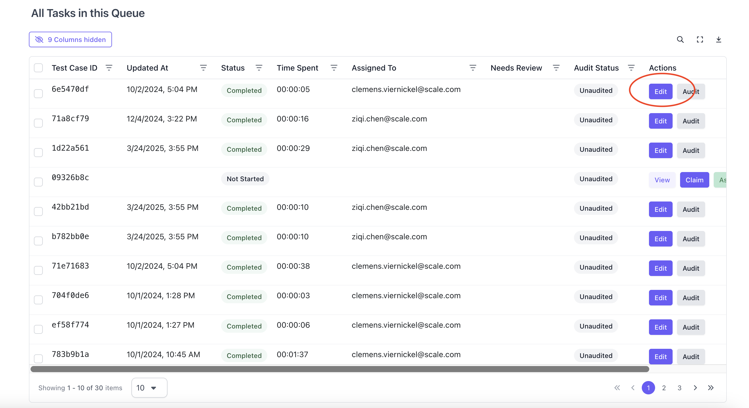Click the download table icon
Viewport: 749px width, 408px height.
718,39
